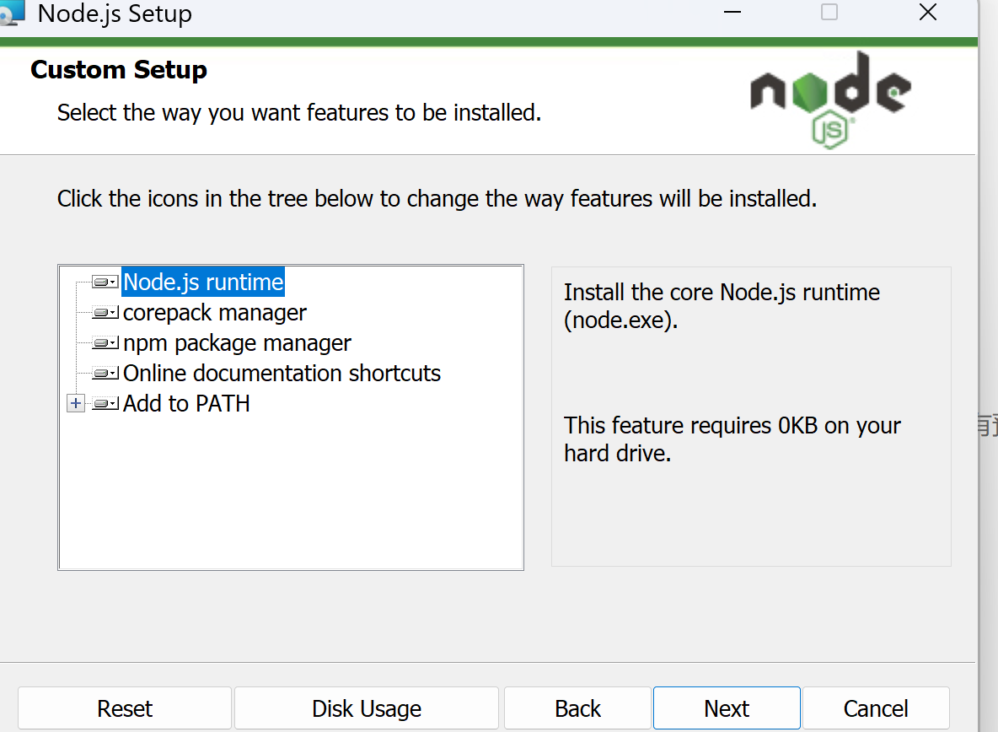
Task: Click the 'Custom Setup' heading
Action: [119, 69]
